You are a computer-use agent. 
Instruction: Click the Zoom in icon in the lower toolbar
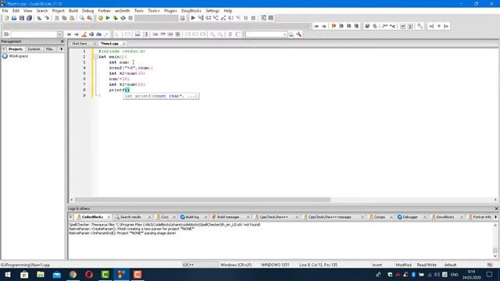pos(212,34)
